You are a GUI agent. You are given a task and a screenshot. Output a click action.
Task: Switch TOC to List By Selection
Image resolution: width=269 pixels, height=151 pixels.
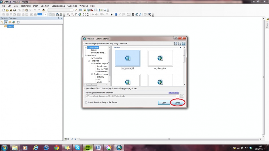[14, 22]
